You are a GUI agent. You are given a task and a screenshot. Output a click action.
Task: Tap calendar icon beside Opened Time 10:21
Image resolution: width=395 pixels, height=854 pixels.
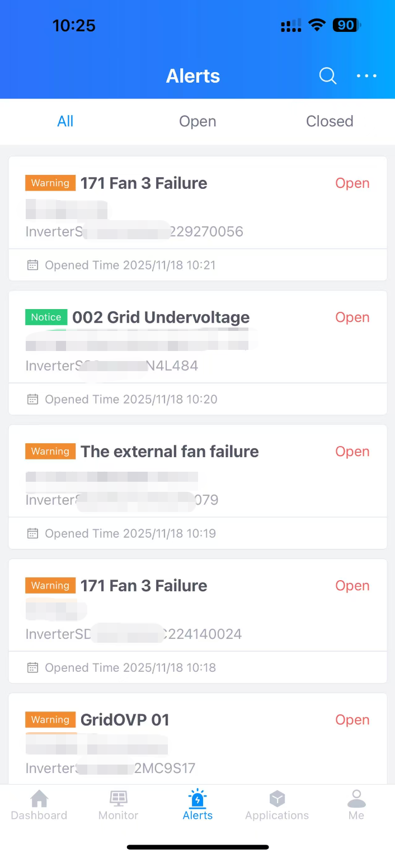pyautogui.click(x=33, y=265)
